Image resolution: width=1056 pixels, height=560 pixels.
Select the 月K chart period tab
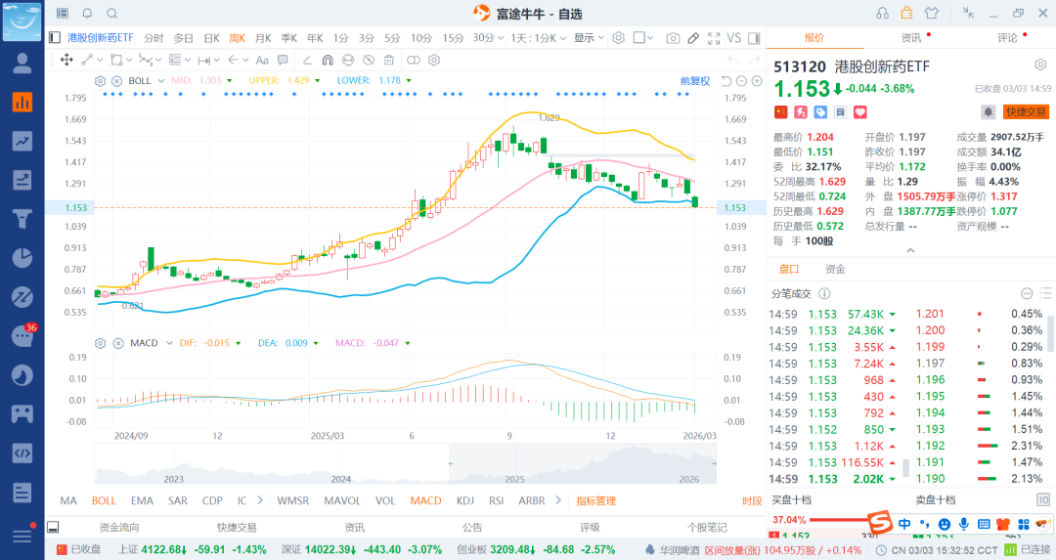tap(263, 38)
